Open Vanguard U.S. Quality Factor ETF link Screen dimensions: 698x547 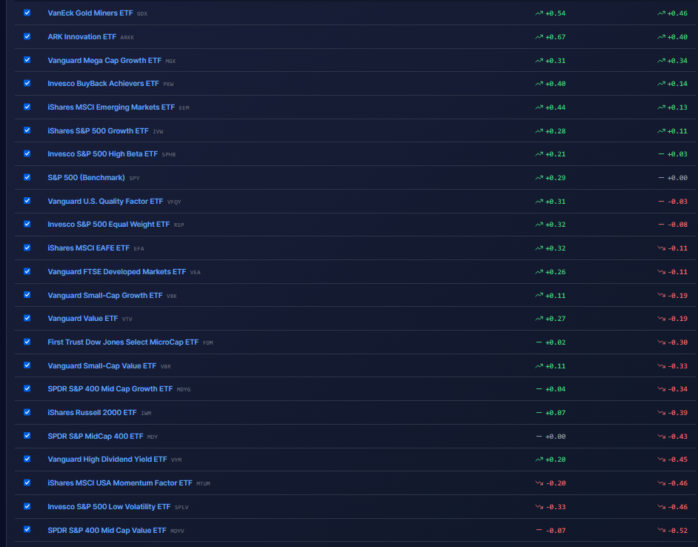point(105,201)
